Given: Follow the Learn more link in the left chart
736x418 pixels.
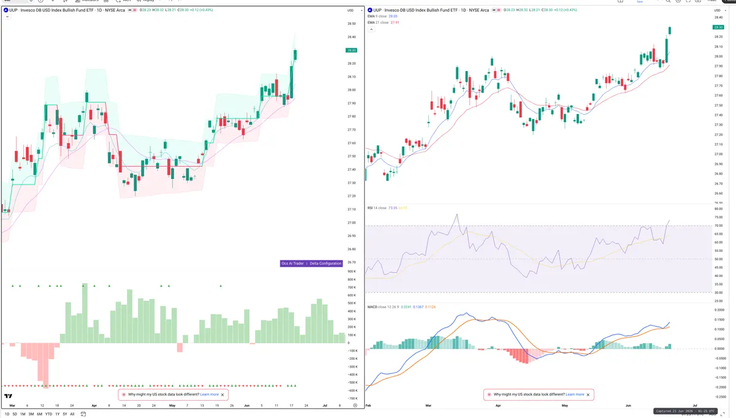Looking at the screenshot, I should pyautogui.click(x=209, y=395).
